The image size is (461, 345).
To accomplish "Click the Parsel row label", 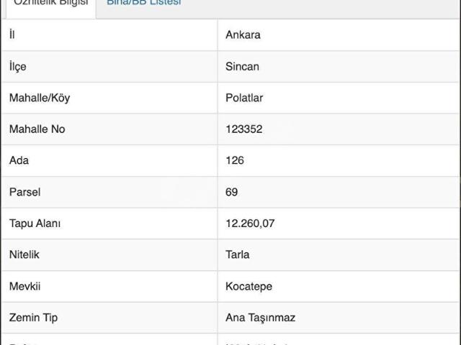I will tap(24, 192).
